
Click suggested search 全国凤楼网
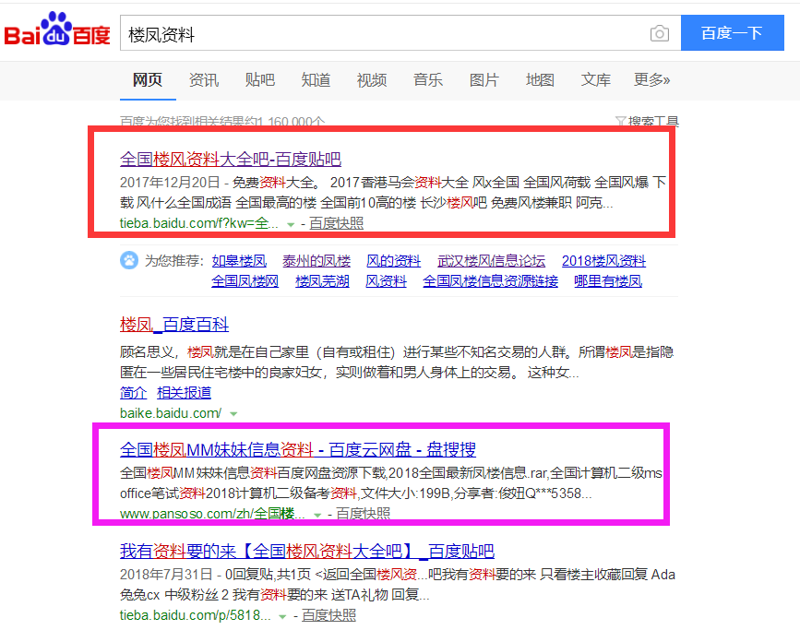coord(245,281)
